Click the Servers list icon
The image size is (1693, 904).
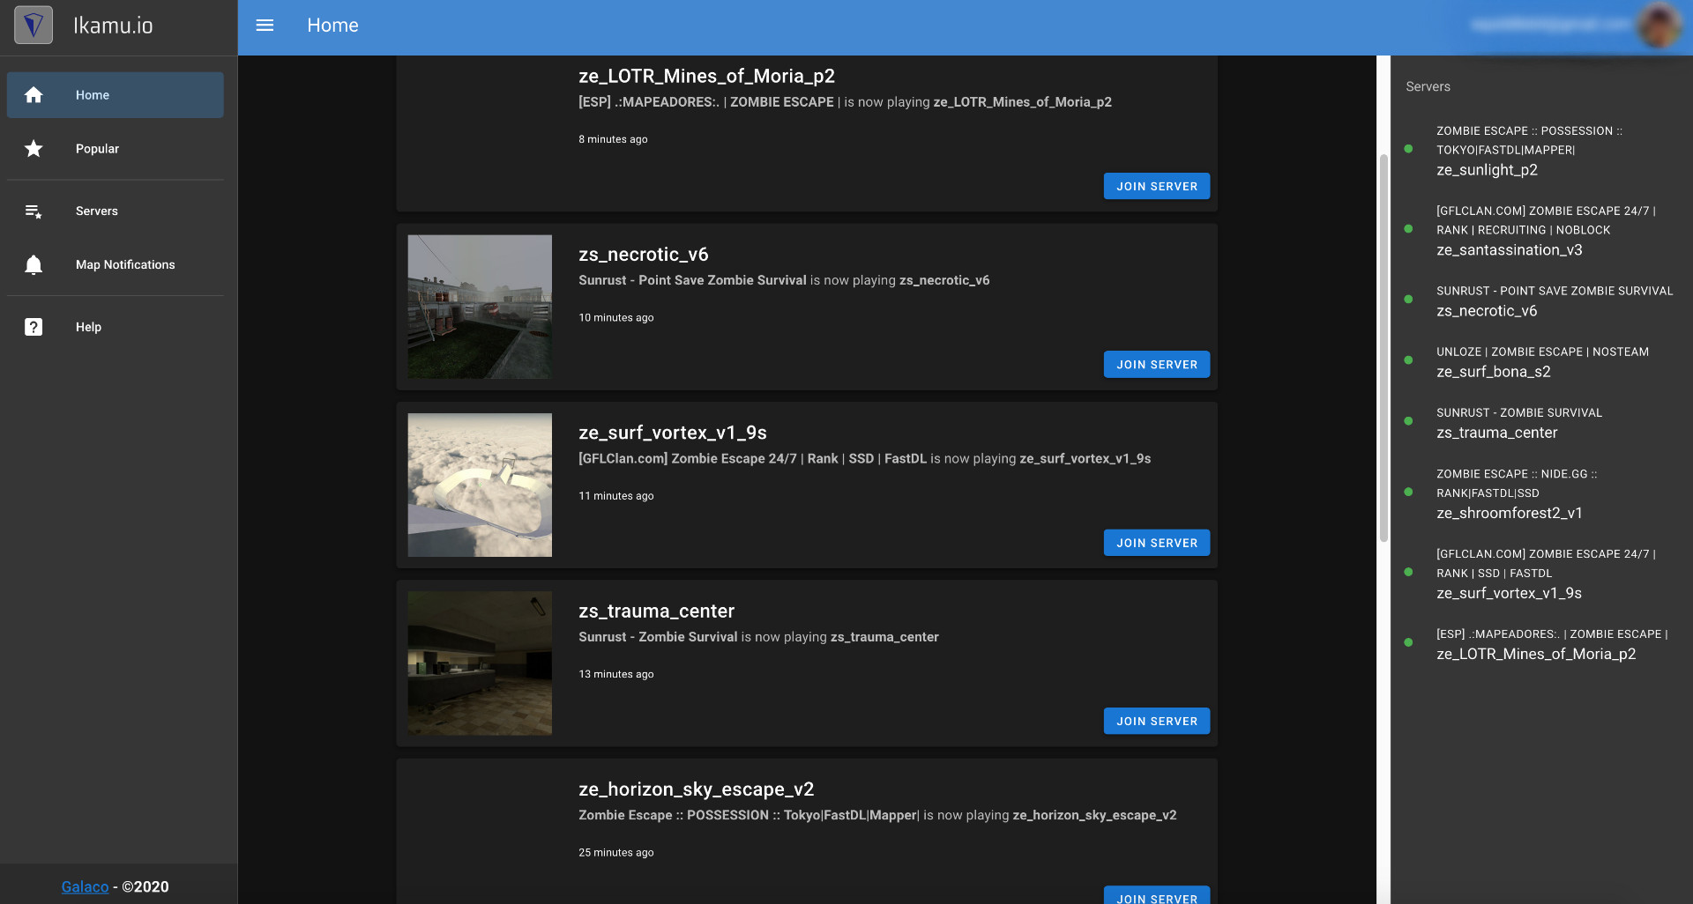coord(34,211)
